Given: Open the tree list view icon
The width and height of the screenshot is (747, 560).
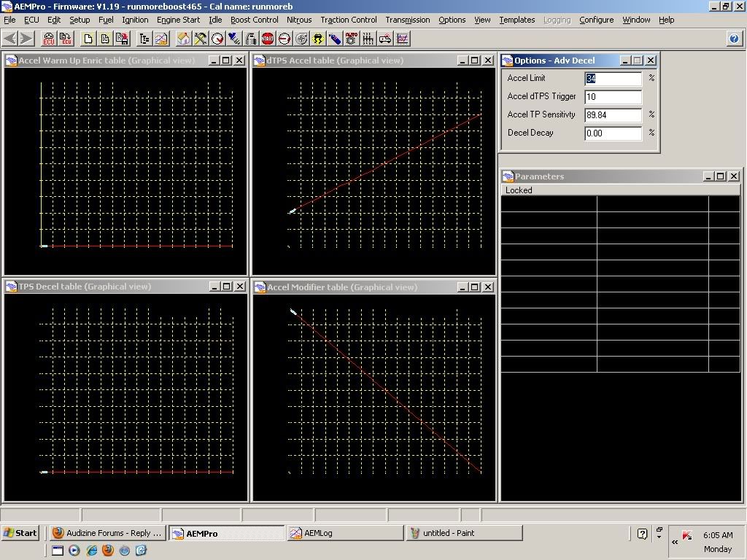Looking at the screenshot, I should [144, 39].
